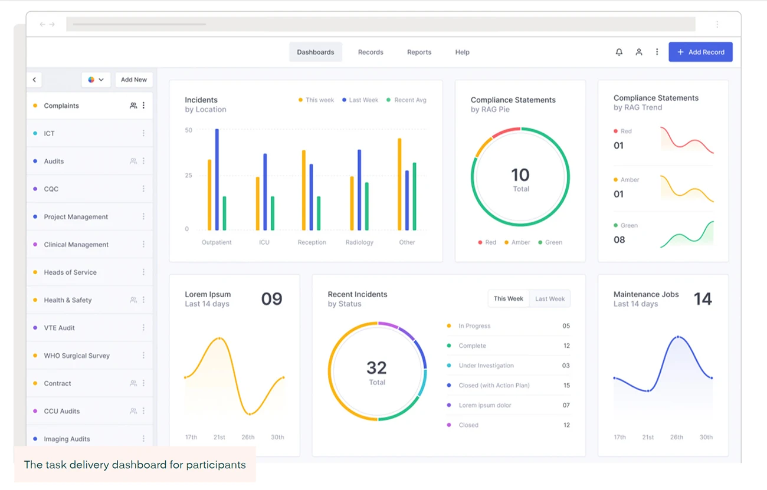This screenshot has width=767, height=490.
Task: Open the Contract users icon
Action: click(x=133, y=383)
